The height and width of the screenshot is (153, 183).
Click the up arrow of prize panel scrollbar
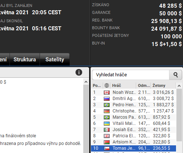86,82
